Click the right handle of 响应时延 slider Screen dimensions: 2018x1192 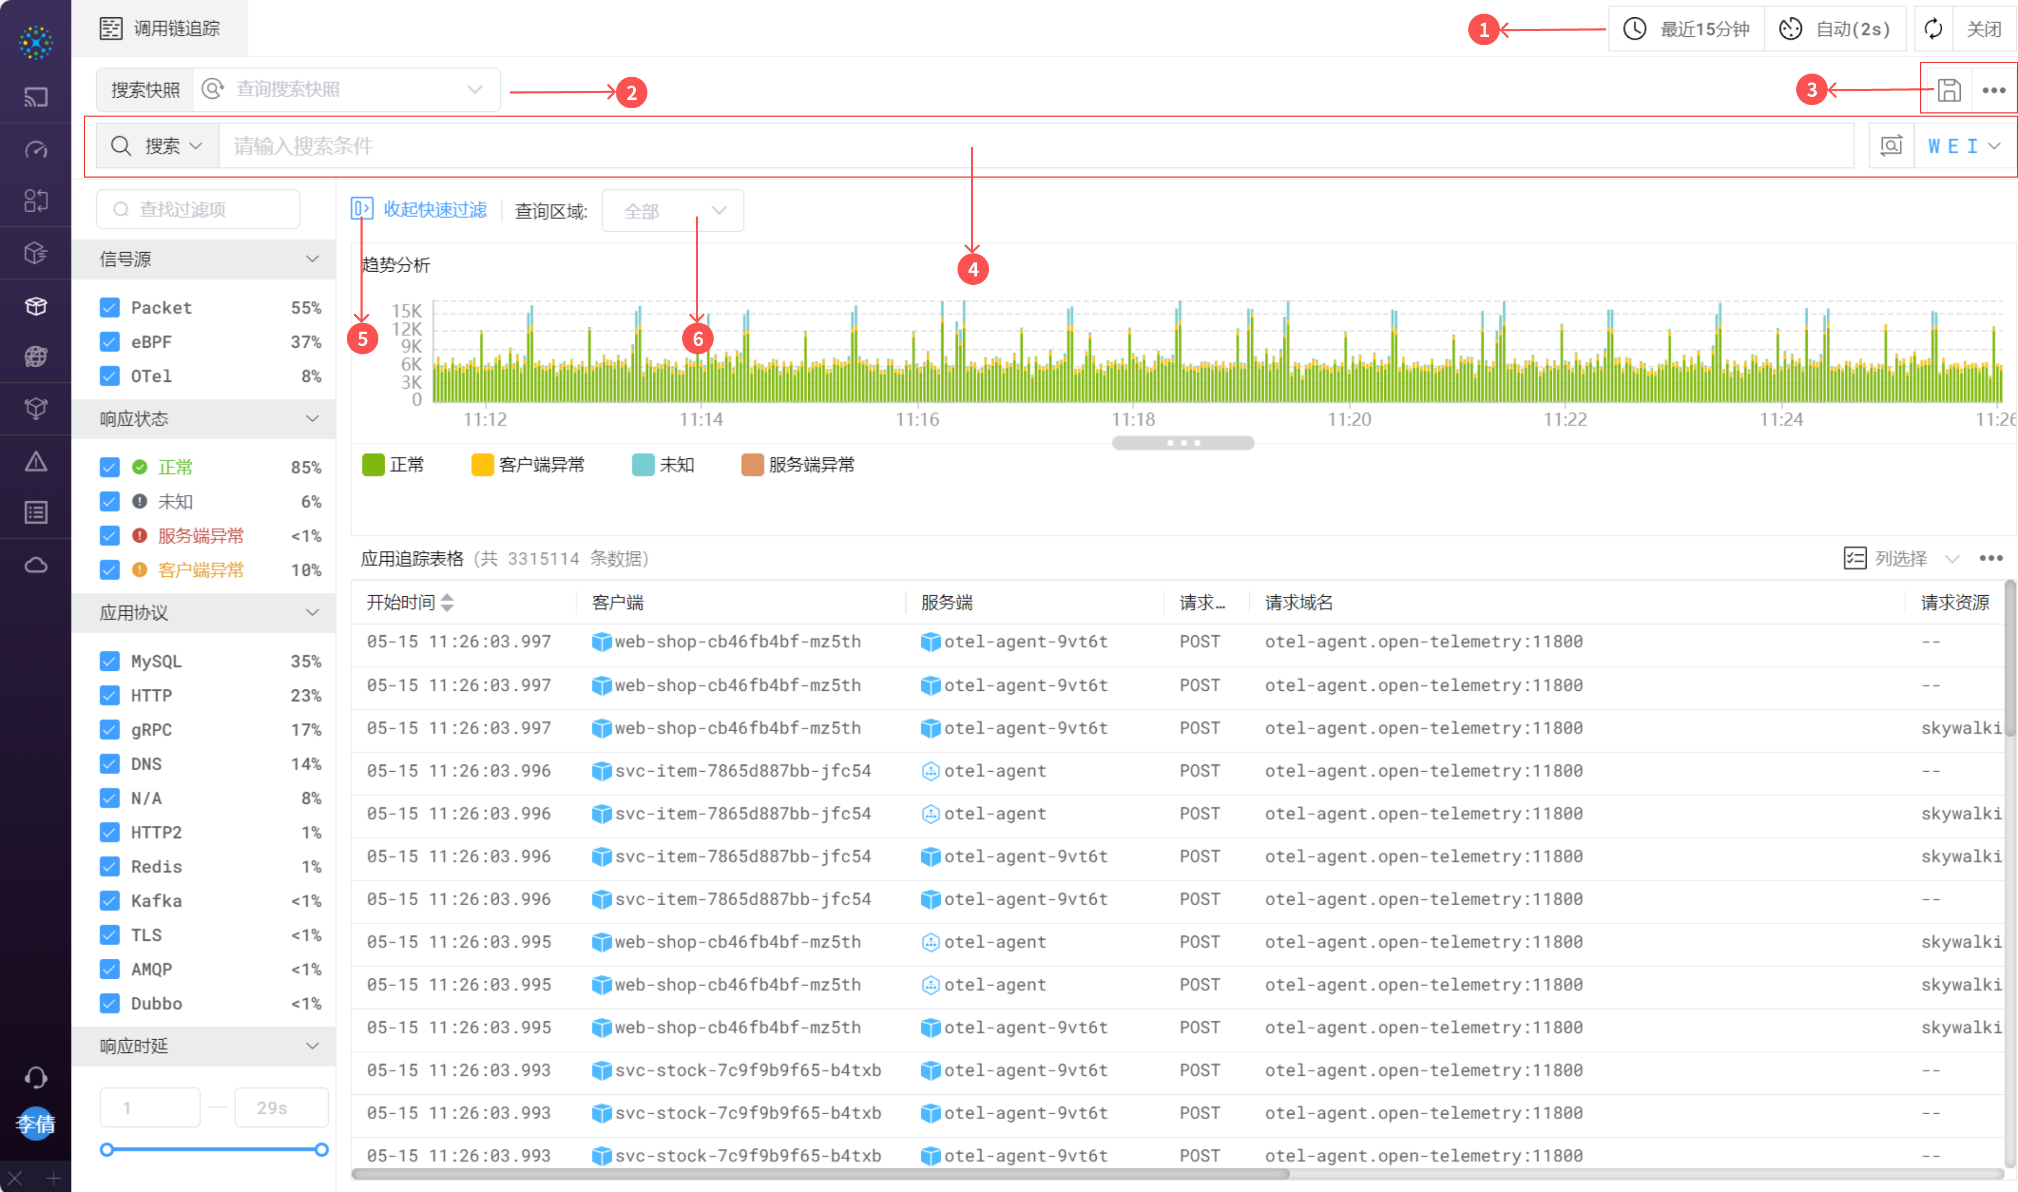pyautogui.click(x=321, y=1149)
